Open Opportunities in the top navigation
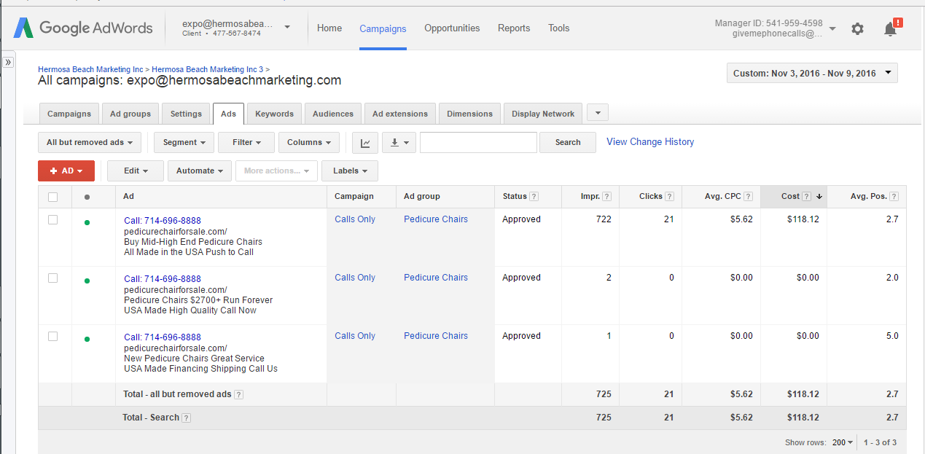Viewport: 925px width, 454px height. [452, 28]
